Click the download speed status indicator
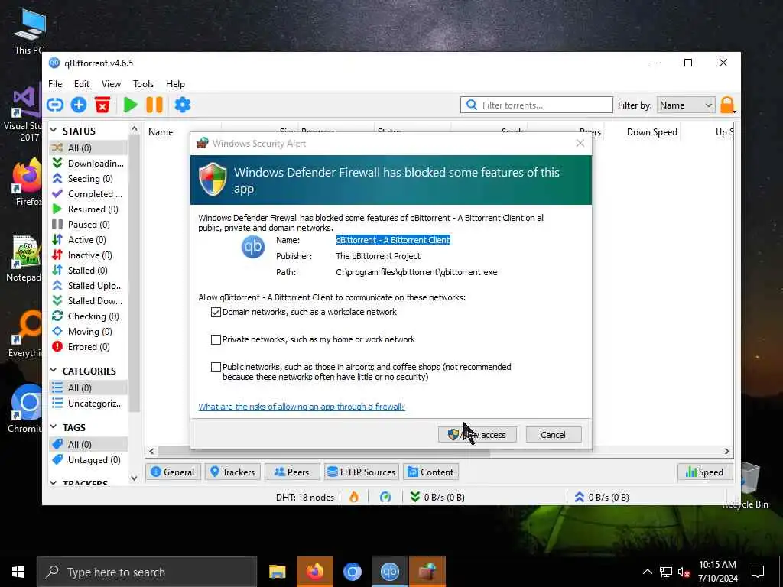The width and height of the screenshot is (783, 587). tap(437, 497)
